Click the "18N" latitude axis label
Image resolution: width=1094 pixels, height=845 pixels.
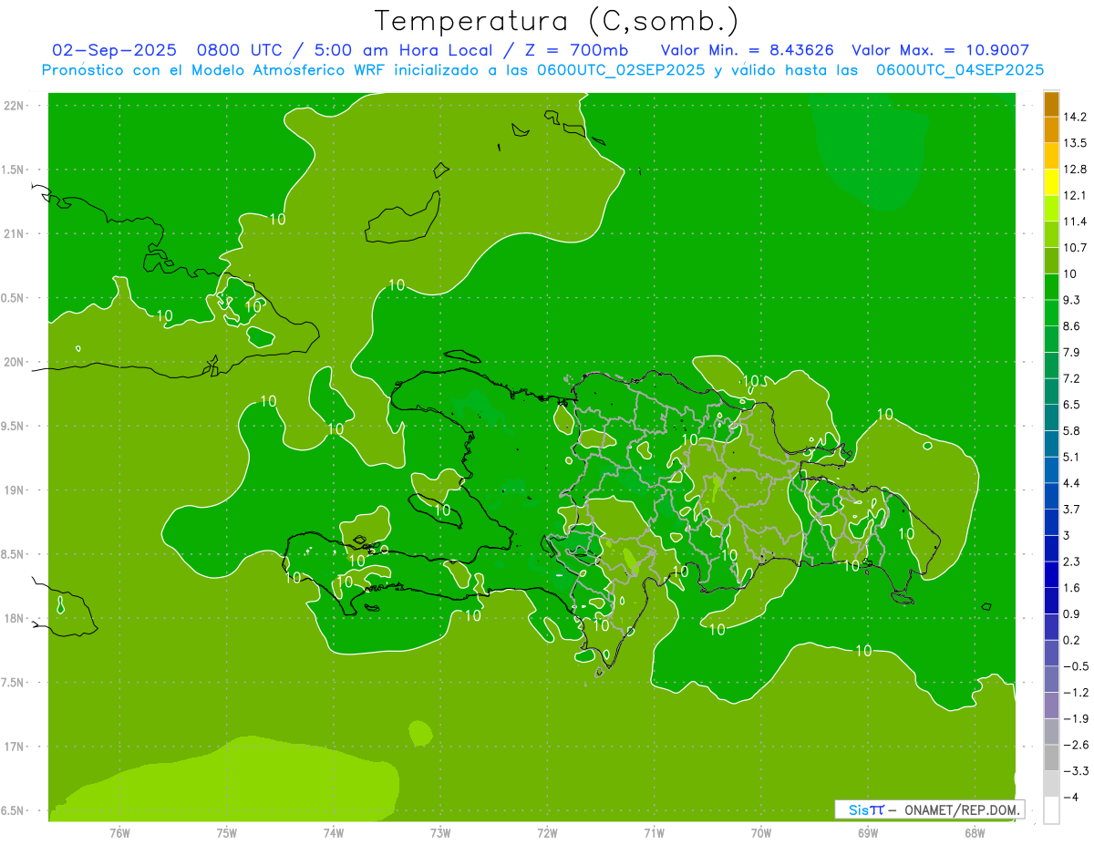[x=14, y=618]
